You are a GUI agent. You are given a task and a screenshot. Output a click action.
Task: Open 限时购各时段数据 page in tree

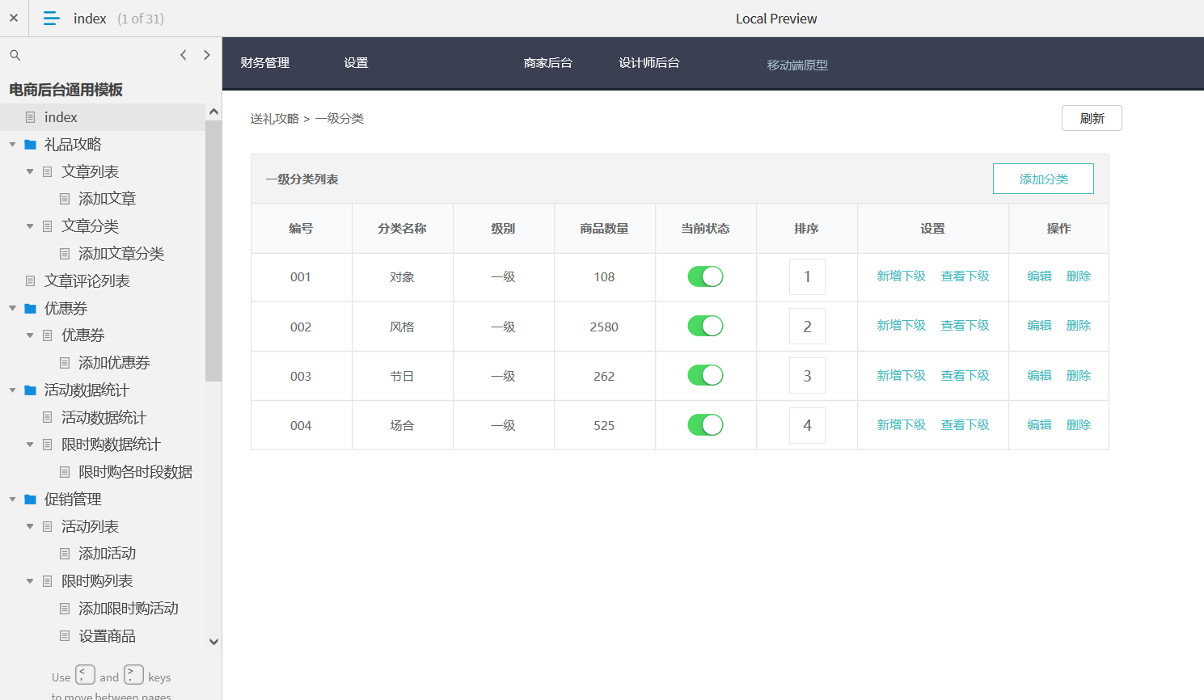pos(135,472)
